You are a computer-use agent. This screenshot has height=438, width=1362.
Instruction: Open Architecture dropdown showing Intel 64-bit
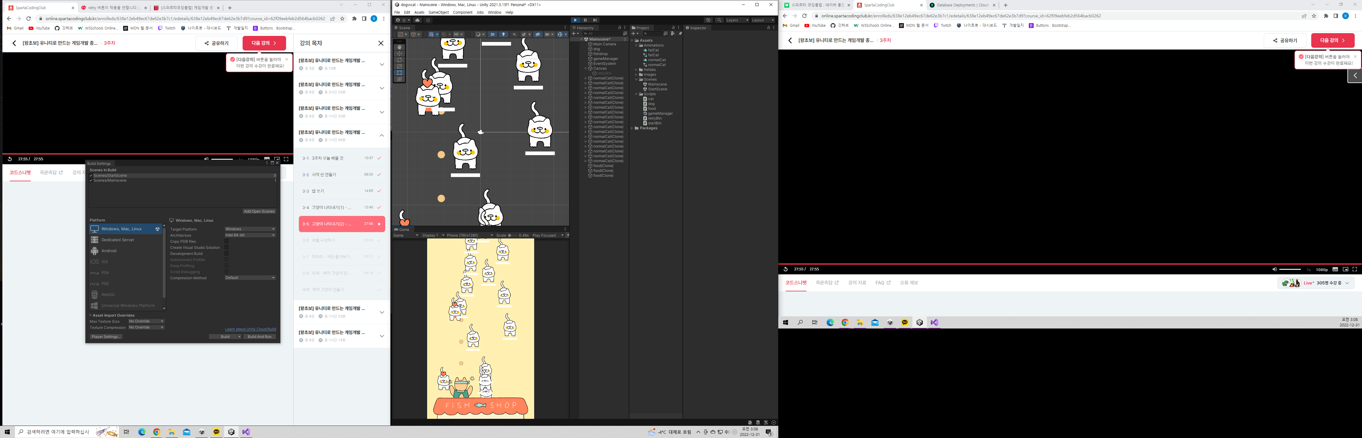pos(250,235)
